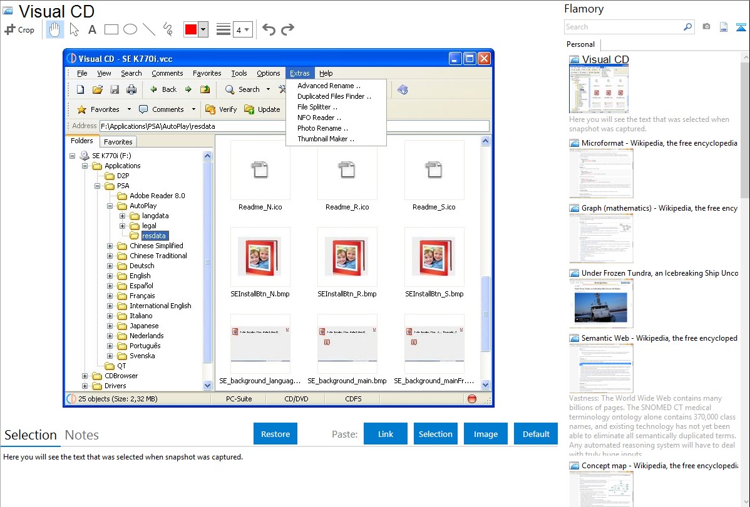This screenshot has height=507, width=750.
Task: Click the Restore button
Action: [275, 434]
